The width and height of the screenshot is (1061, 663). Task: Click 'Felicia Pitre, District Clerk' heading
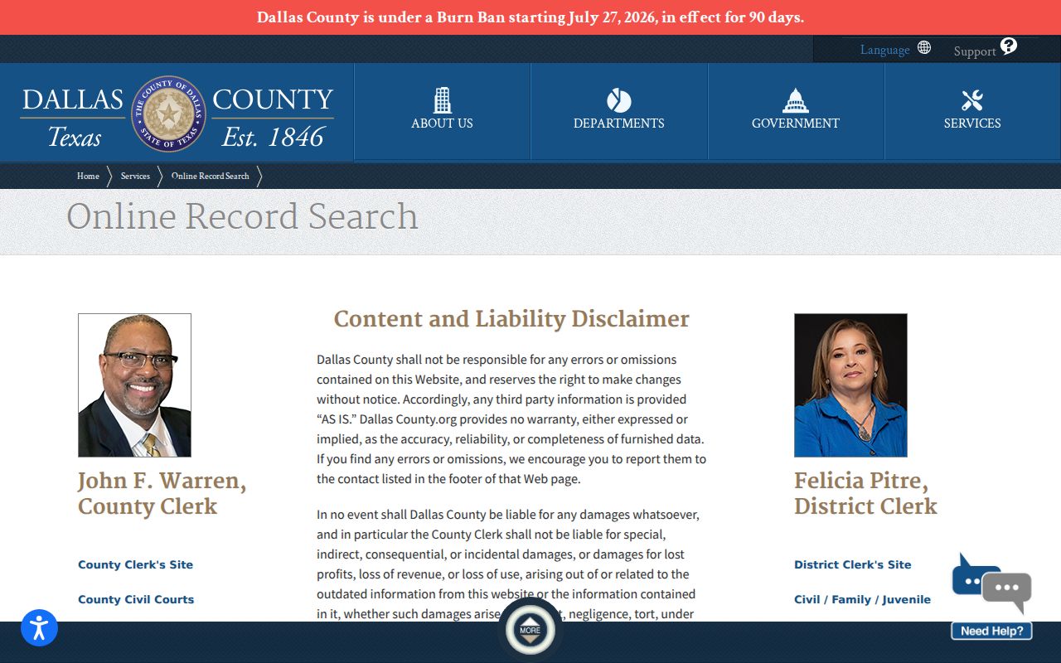865,494
